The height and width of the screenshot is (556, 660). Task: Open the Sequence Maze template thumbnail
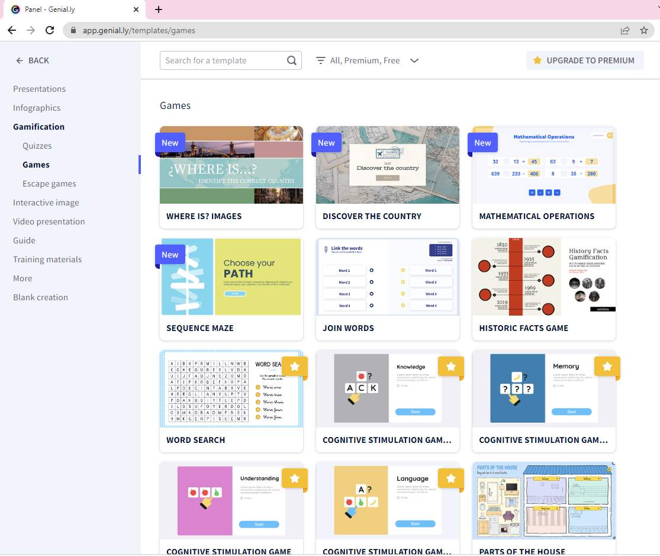tap(231, 277)
